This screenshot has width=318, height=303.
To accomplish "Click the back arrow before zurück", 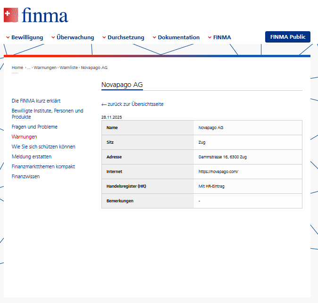I will point(104,104).
